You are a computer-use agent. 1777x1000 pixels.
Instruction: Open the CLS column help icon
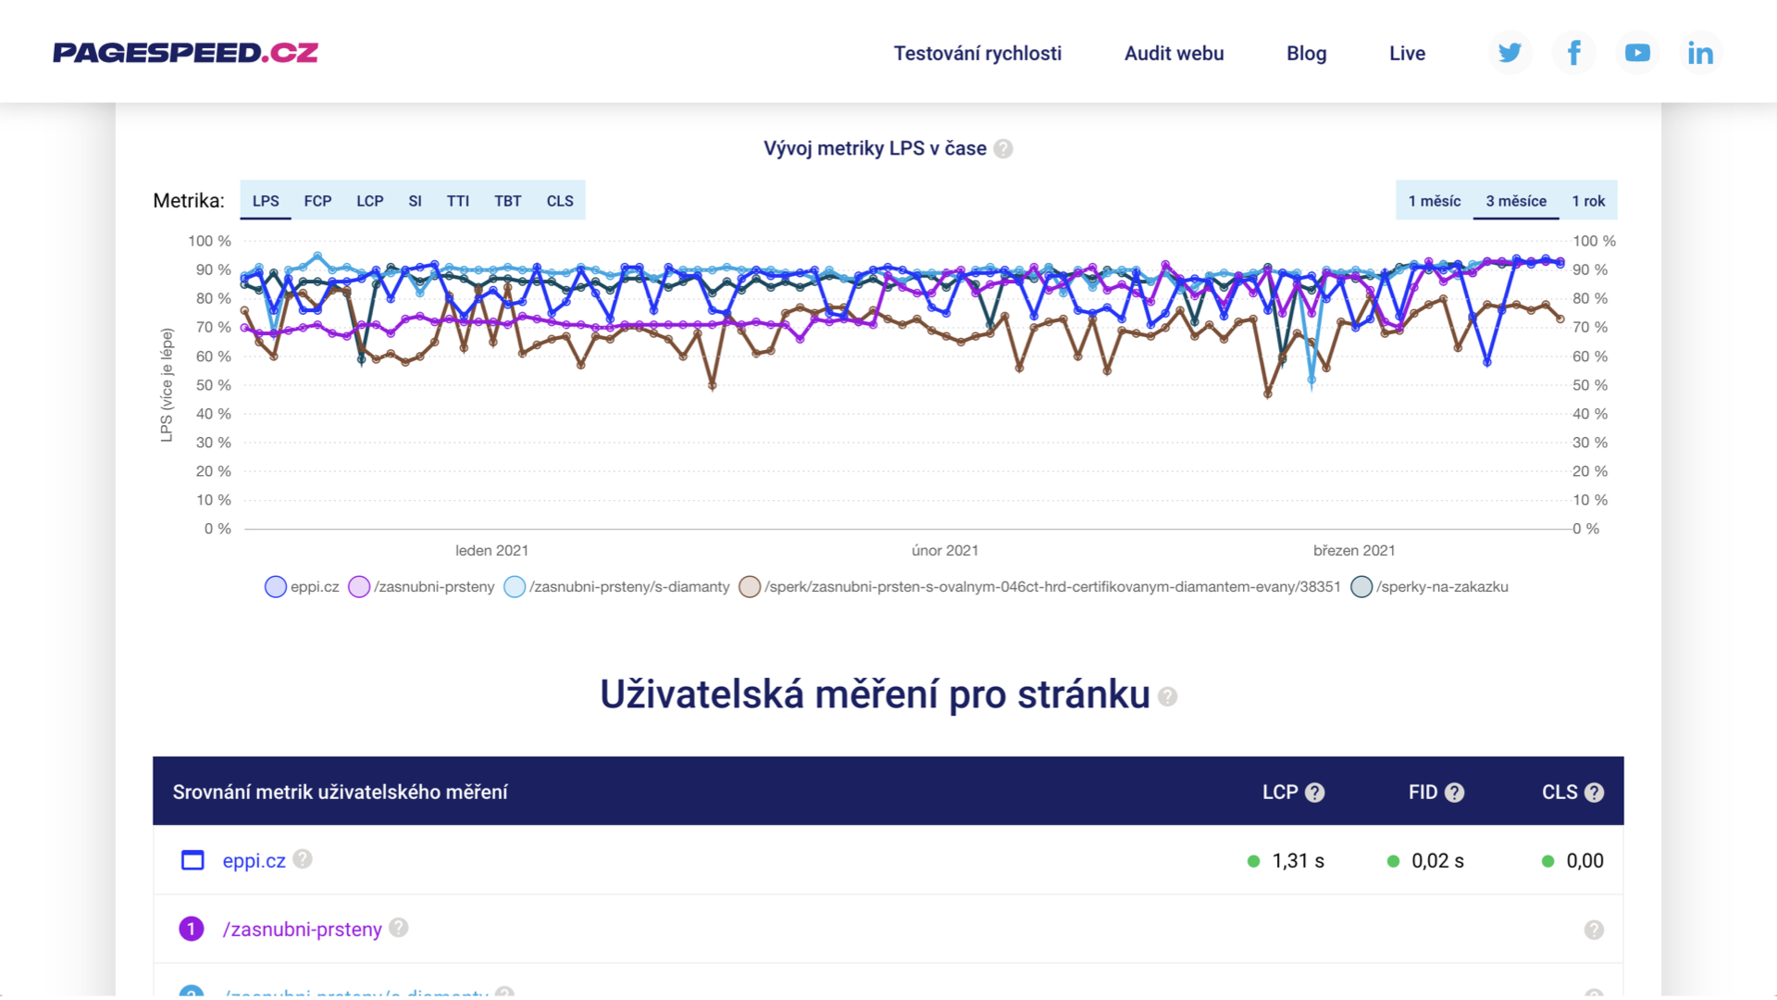pyautogui.click(x=1594, y=793)
